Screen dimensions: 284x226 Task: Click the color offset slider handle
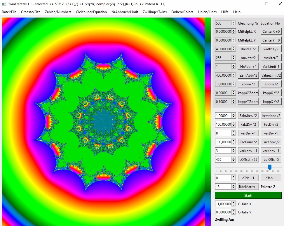coord(270,167)
